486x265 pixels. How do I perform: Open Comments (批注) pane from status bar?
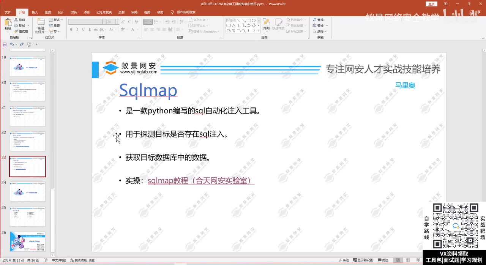pyautogui.click(x=383, y=260)
